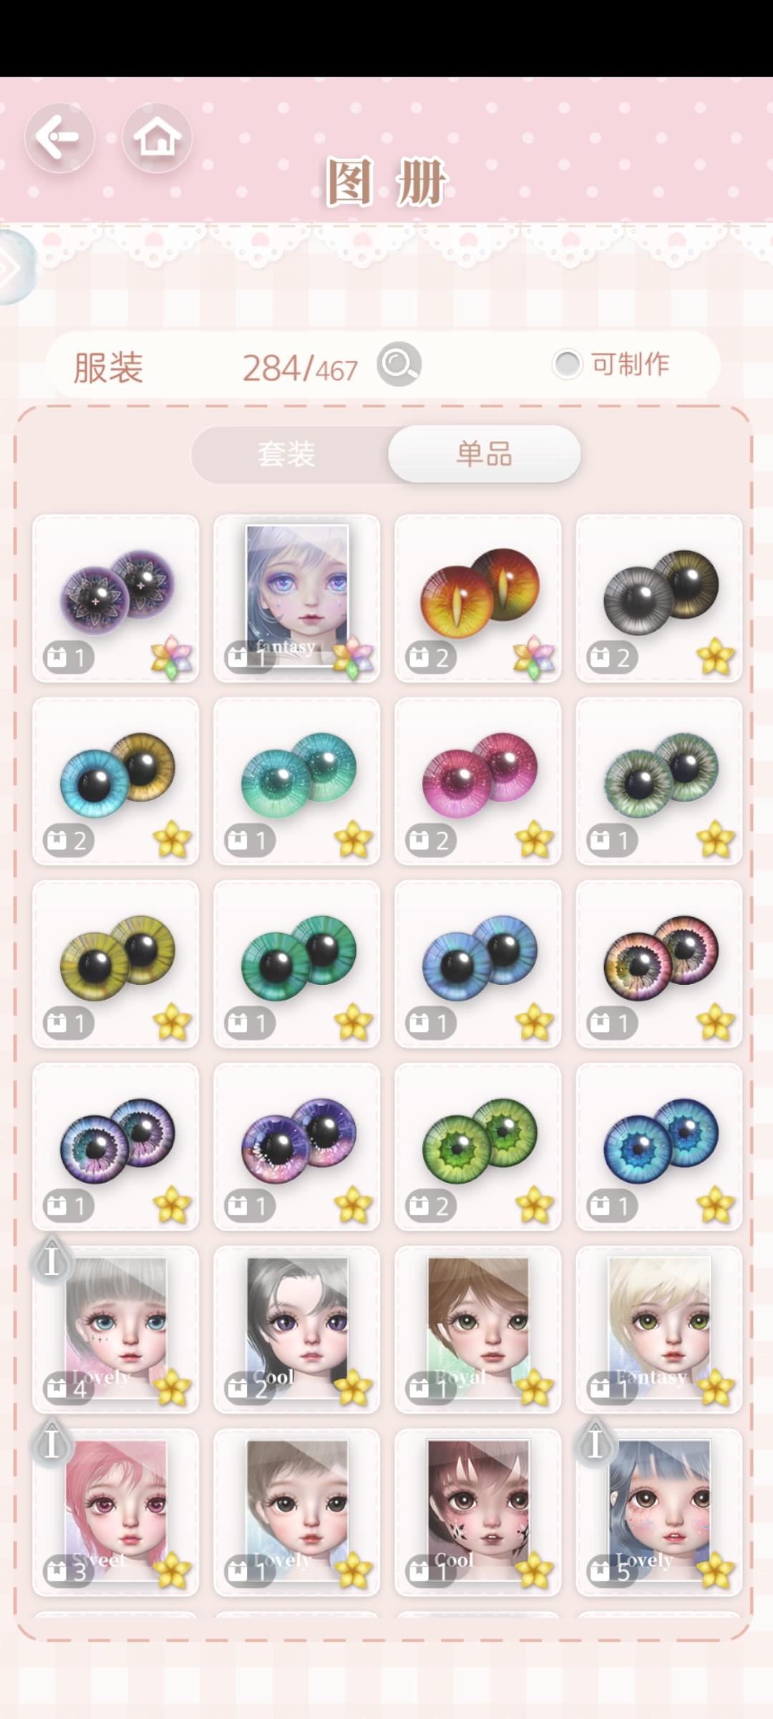
Task: Tap level badge on gray-haired Lovely card
Action: click(52, 1261)
